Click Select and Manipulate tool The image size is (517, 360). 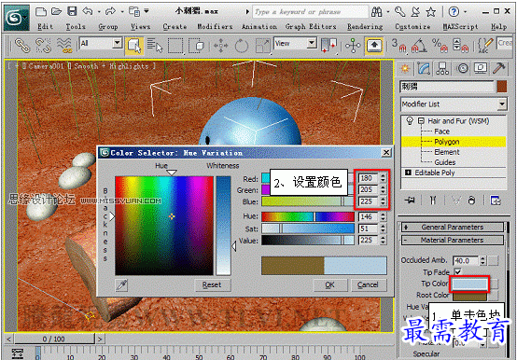point(353,46)
